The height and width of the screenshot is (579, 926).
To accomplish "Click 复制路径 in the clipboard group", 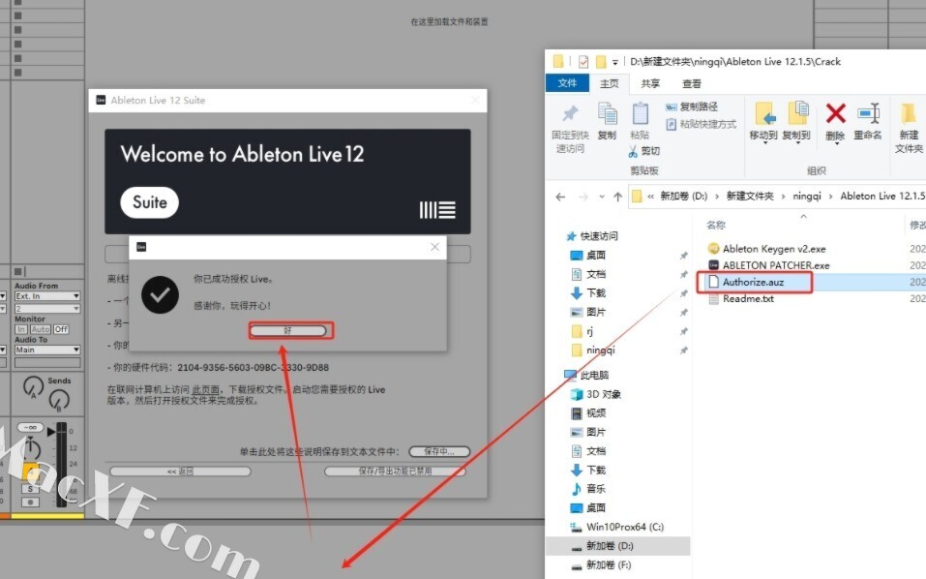I will (692, 107).
